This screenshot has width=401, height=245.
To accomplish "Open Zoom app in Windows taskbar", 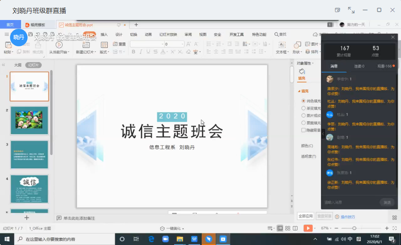I will (x=165, y=239).
